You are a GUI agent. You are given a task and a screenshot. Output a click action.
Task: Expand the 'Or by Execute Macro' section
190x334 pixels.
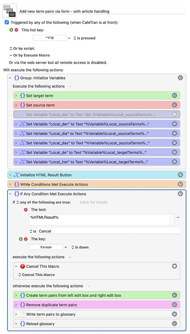[x=11, y=55]
